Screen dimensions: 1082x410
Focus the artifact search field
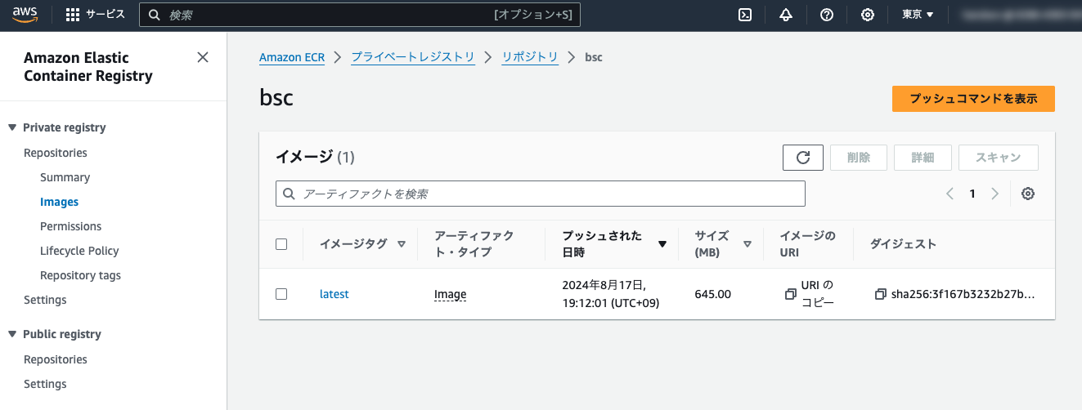point(541,194)
